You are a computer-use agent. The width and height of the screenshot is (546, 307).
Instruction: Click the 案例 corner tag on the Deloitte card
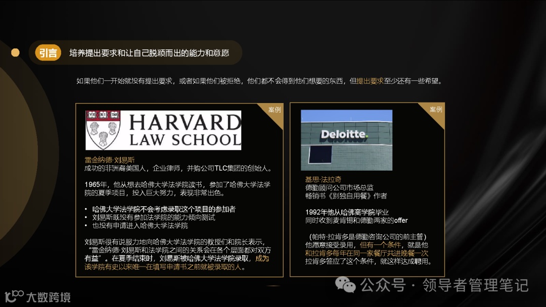(x=436, y=109)
